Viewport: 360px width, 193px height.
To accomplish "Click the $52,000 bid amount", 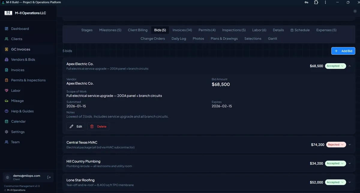I will click(x=316, y=182).
